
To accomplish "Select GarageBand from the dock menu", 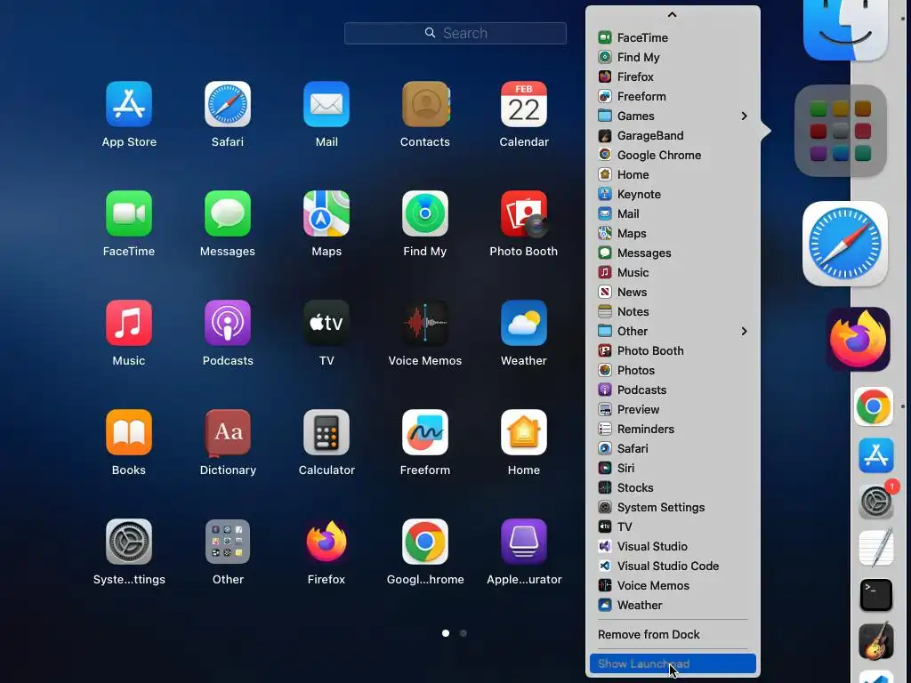I will point(673,135).
